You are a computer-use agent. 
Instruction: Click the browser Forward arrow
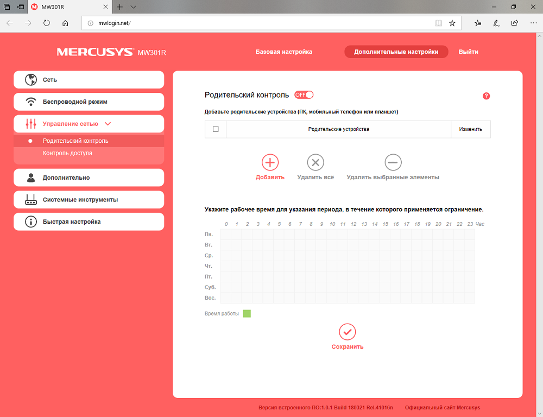28,23
